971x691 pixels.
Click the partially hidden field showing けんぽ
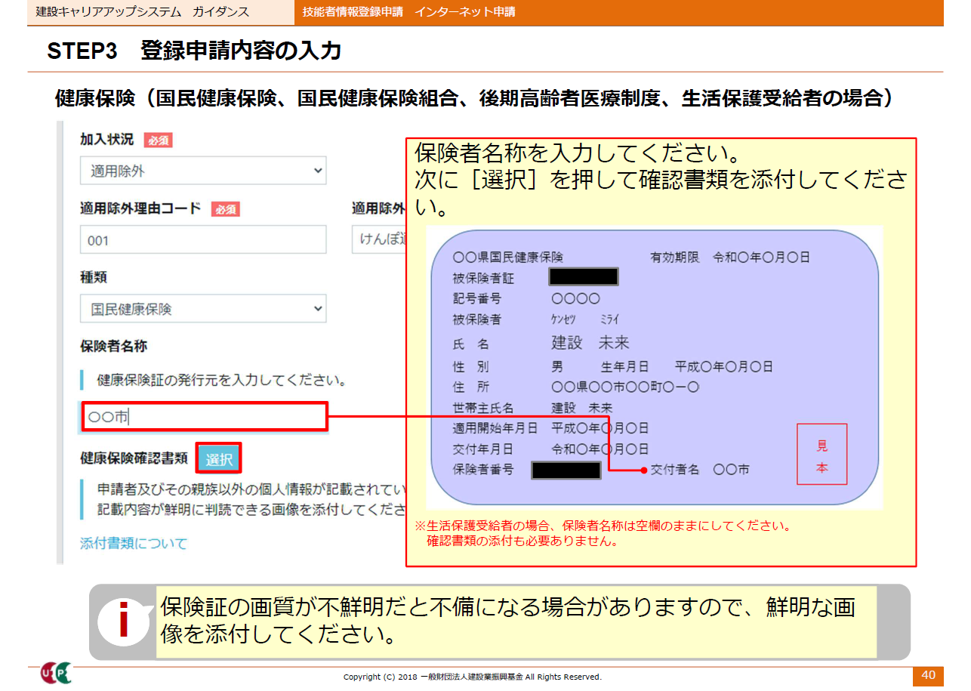pyautogui.click(x=379, y=240)
